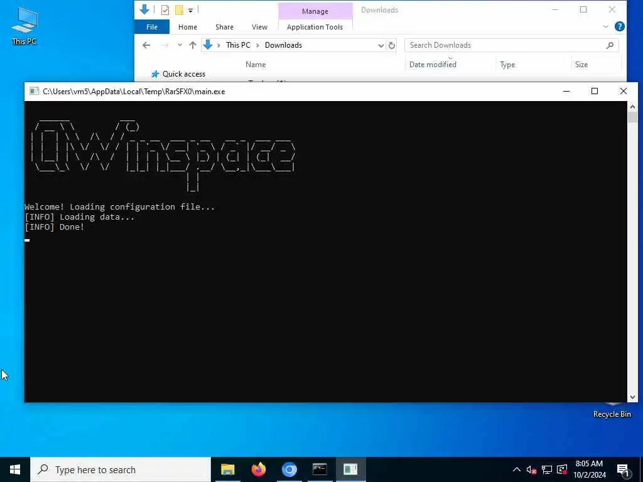
Task: Click the taskbar clock showing 8:05 AM
Action: click(589, 469)
